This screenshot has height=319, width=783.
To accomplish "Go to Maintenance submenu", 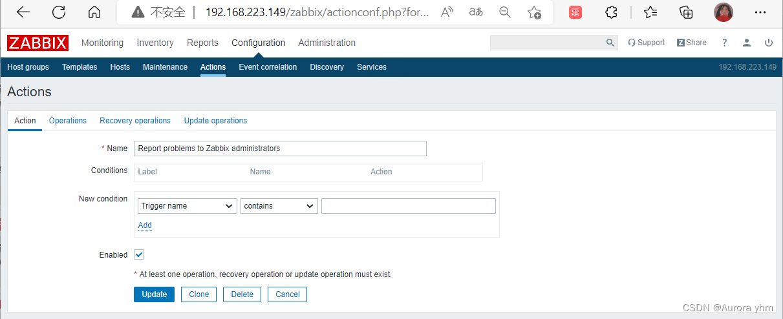I will point(165,67).
